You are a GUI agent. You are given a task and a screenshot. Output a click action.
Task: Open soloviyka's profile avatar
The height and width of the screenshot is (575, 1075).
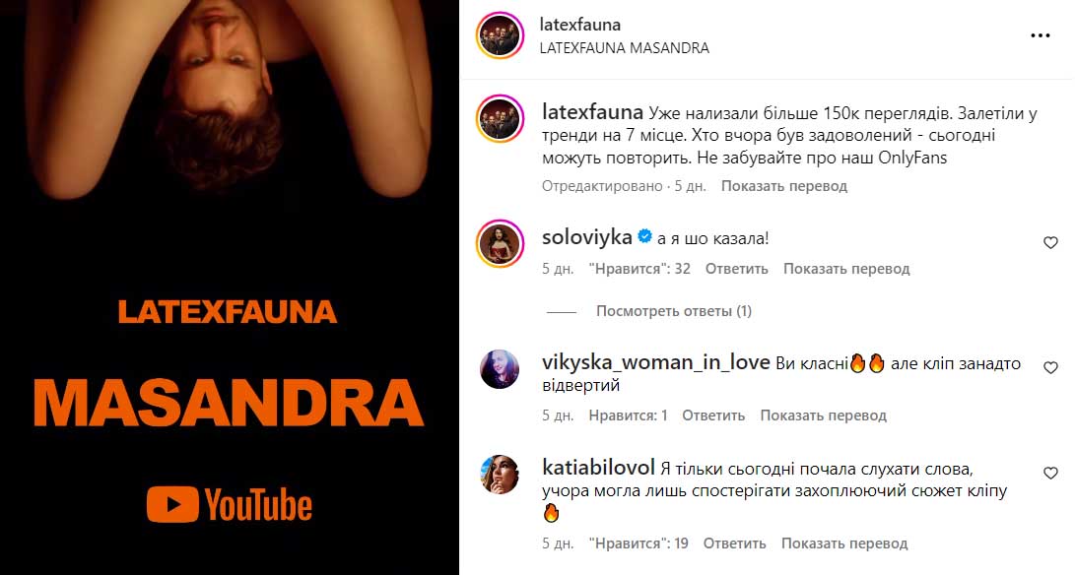pos(500,244)
